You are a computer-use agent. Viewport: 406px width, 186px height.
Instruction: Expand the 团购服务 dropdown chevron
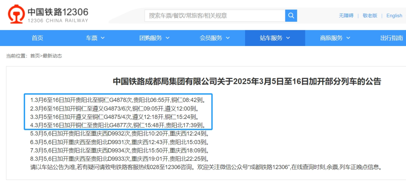tap(167, 38)
